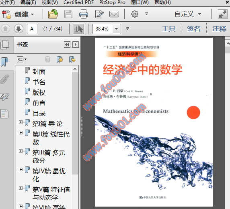Go to the previous page with the up arrow
This screenshot has height=209, width=230.
click(x=6, y=29)
